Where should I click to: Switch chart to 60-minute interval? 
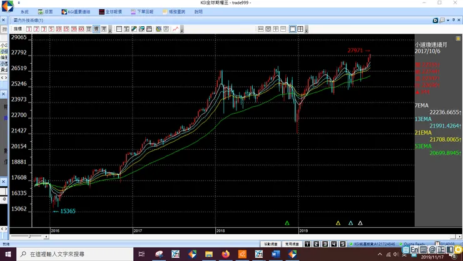tap(81, 29)
